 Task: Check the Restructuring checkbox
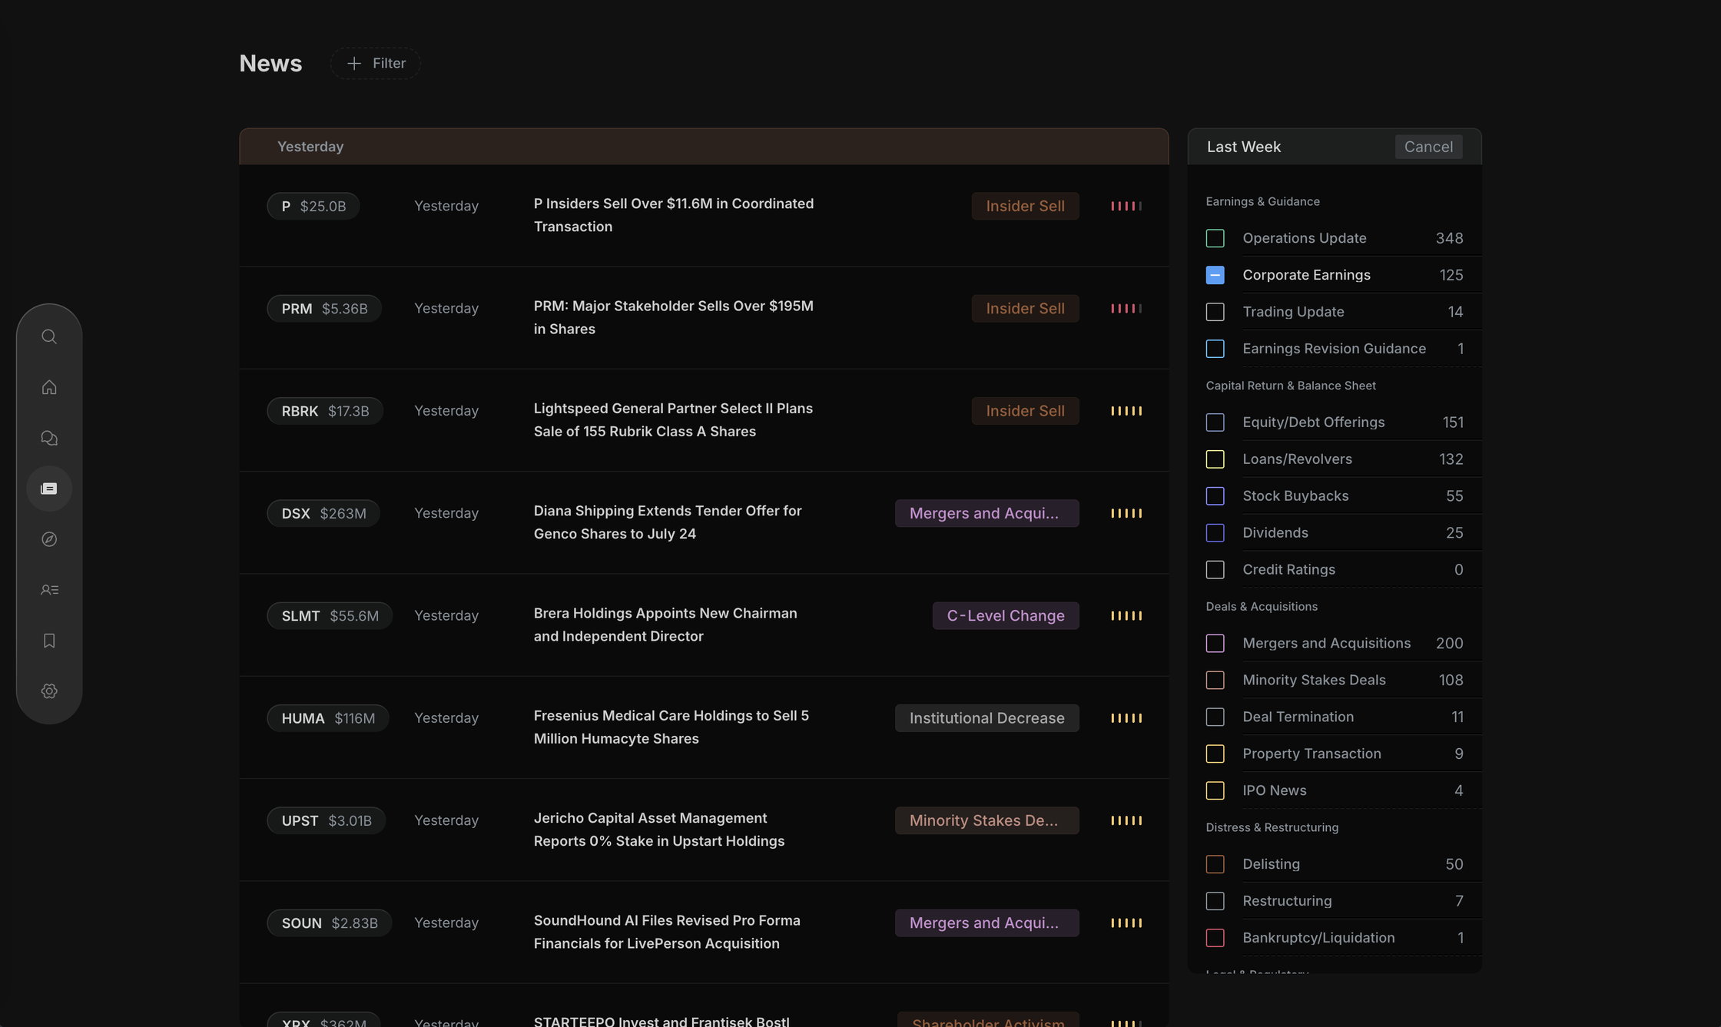[1215, 903]
